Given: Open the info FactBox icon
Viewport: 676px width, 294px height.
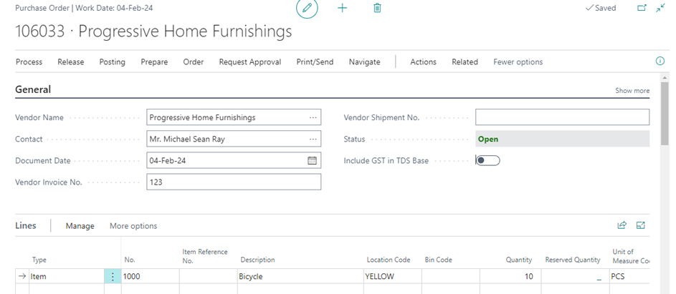Looking at the screenshot, I should pyautogui.click(x=660, y=61).
